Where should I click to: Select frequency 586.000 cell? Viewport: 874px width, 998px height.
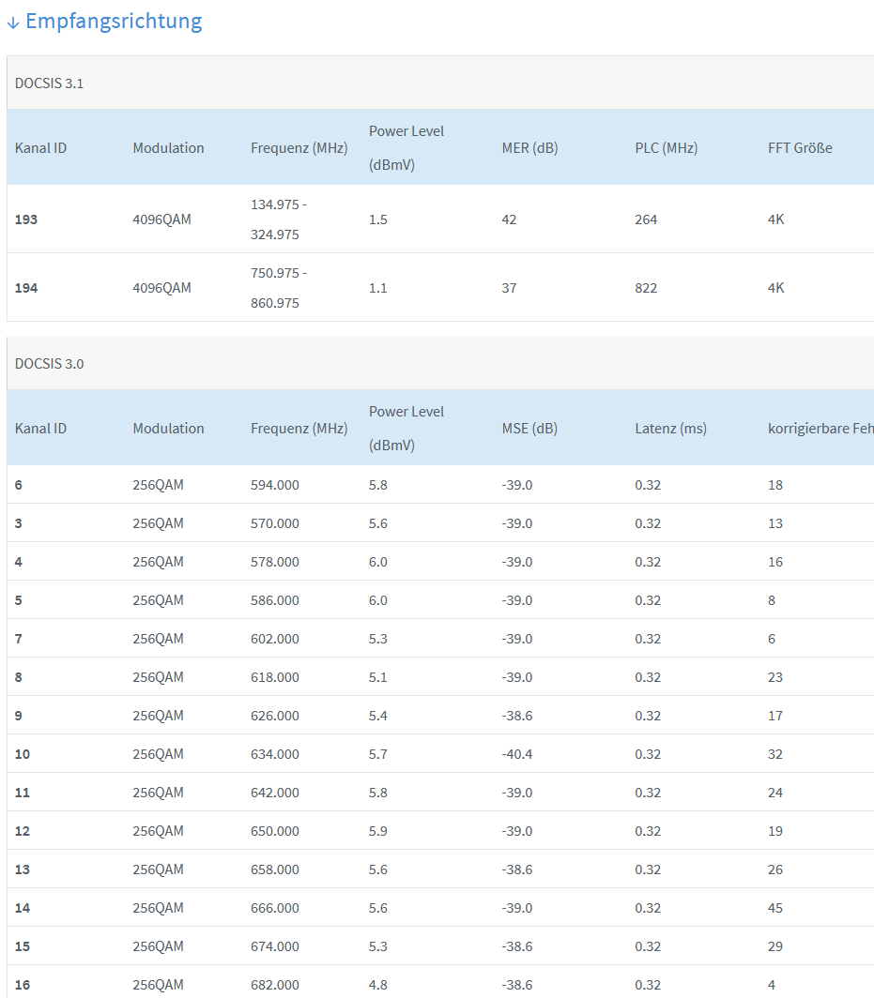[x=274, y=600]
